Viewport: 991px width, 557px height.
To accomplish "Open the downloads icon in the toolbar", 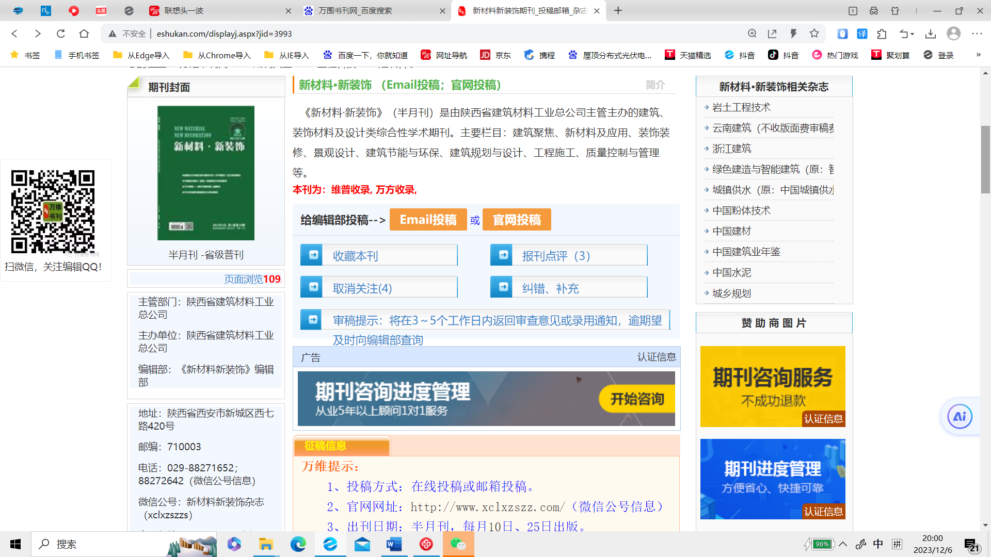I will [931, 34].
